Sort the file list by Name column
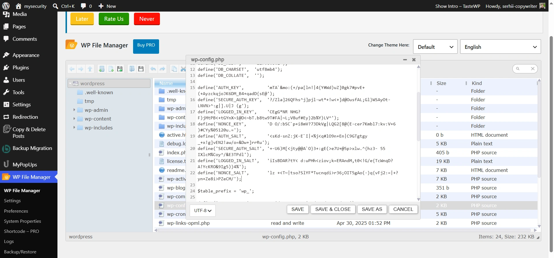554x258 pixels. click(x=166, y=83)
